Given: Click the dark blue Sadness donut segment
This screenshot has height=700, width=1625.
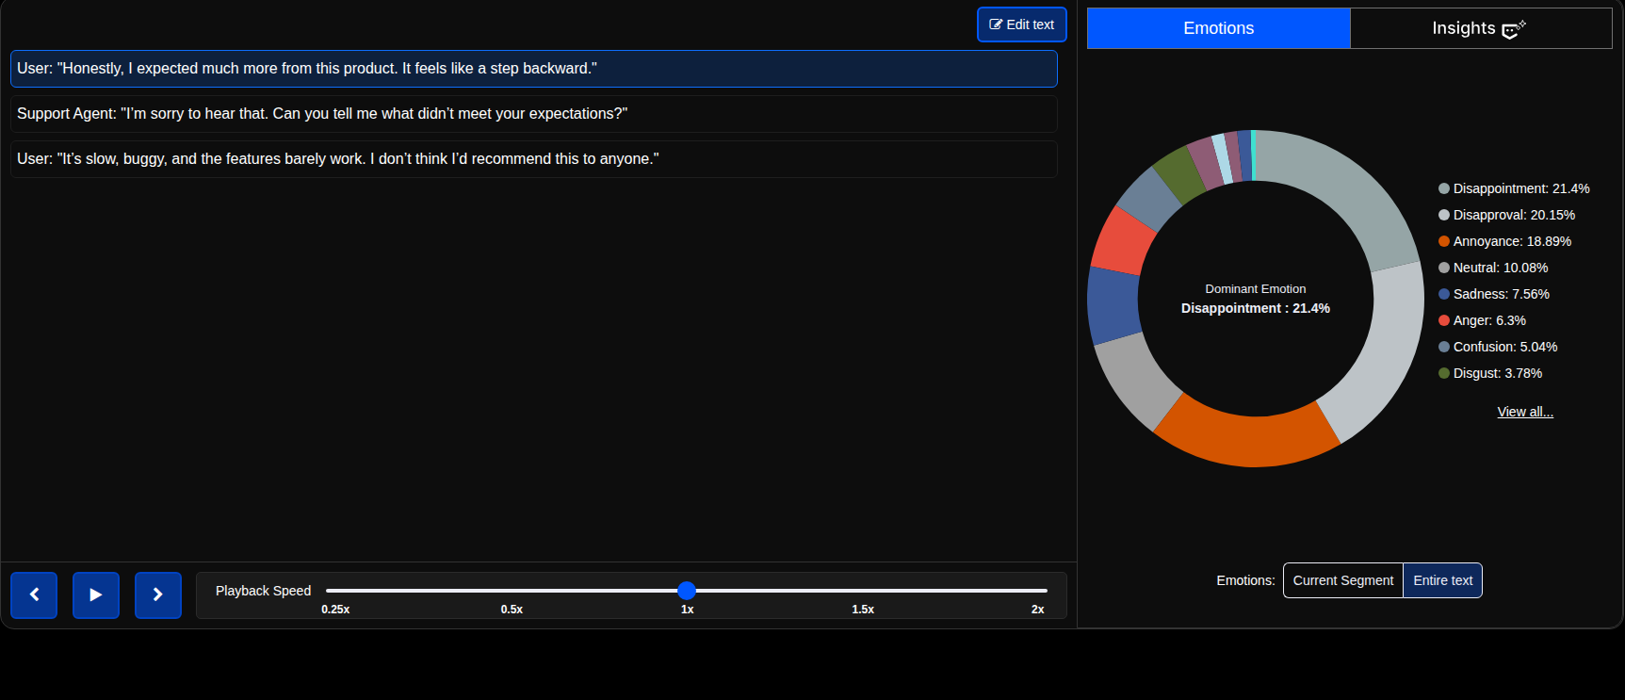Looking at the screenshot, I should (1113, 305).
